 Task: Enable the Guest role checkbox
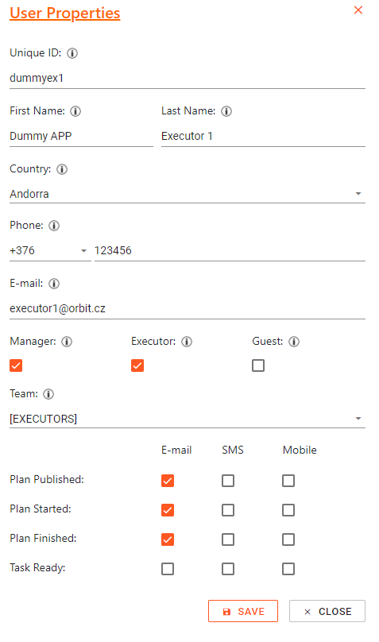[x=258, y=365]
